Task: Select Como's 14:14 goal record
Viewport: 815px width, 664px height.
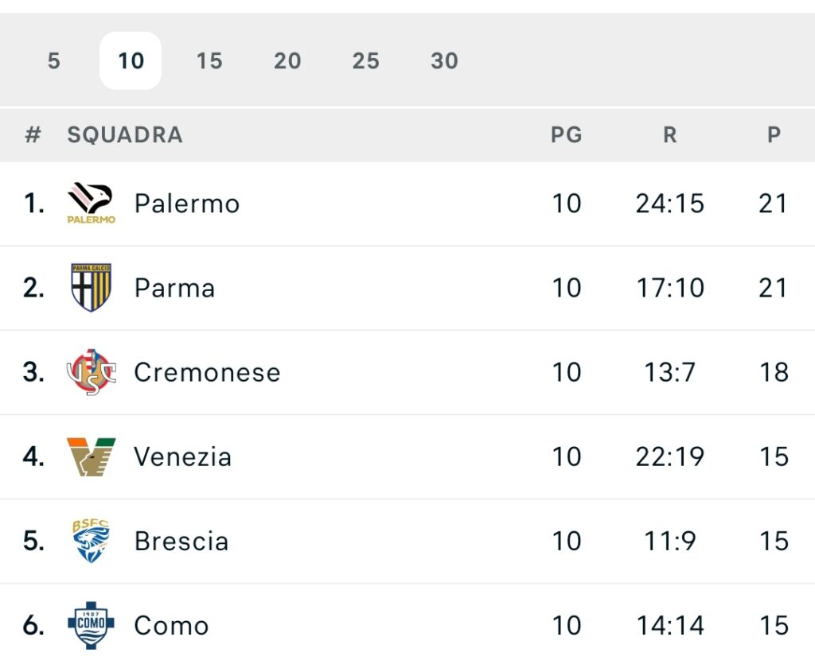Action: coord(670,626)
